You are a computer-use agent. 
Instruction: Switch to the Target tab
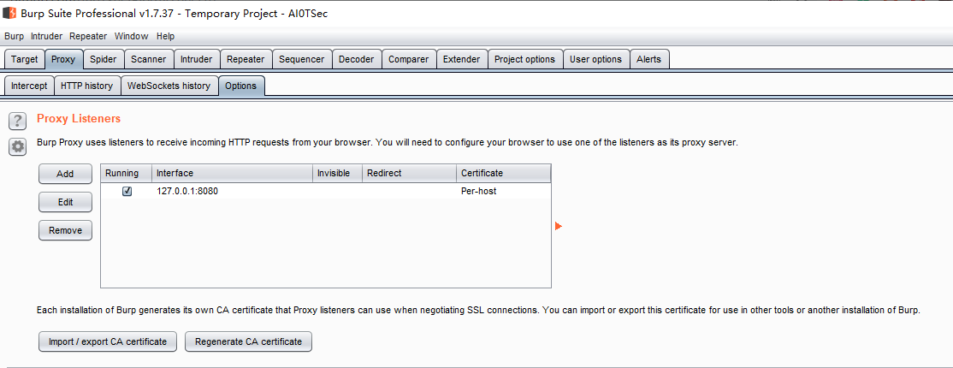tap(24, 59)
